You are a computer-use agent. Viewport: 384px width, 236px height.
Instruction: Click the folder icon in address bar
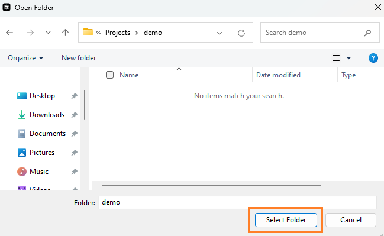click(x=88, y=32)
